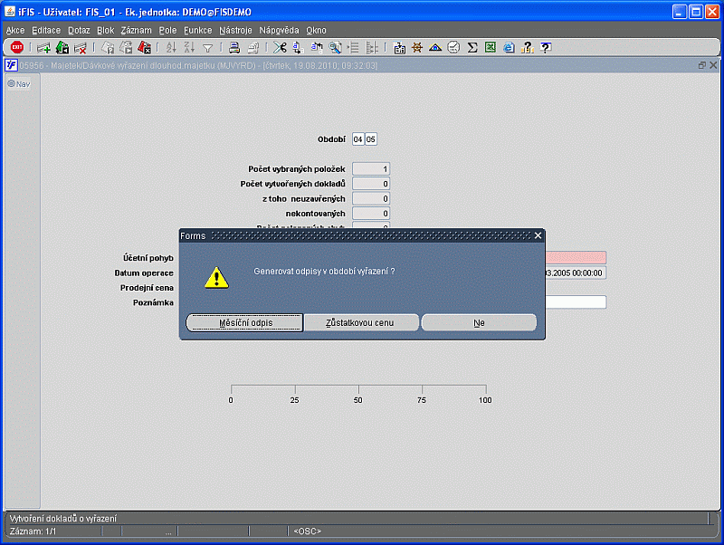Click the Poznámka input field

tap(575, 302)
